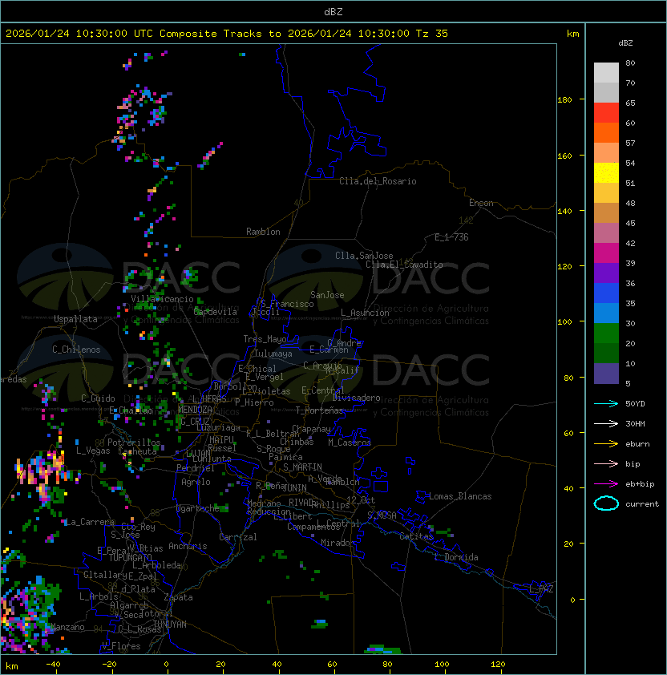Click the dBZ title at top
The height and width of the screenshot is (675, 667).
pos(333,11)
